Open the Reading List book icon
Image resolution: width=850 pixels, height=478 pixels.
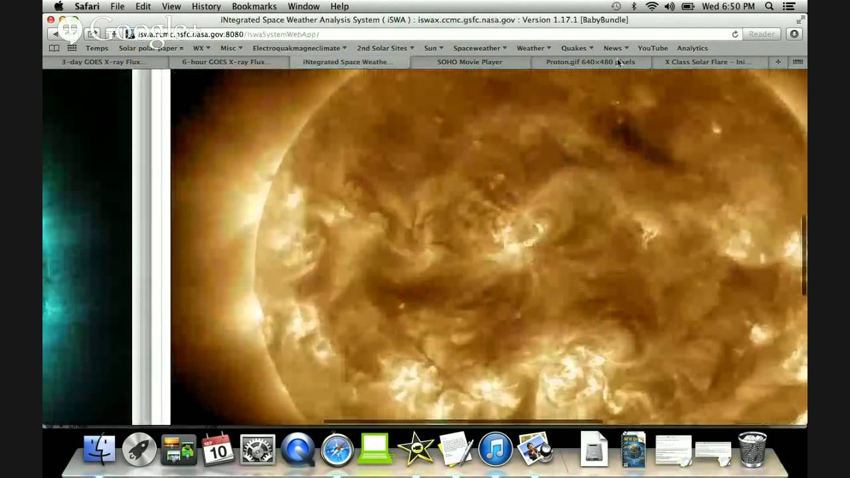coord(54,48)
